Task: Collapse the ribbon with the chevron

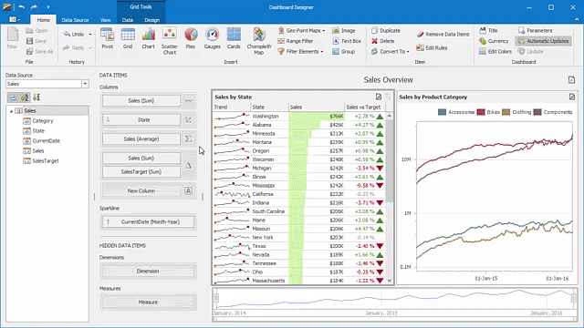Action: pos(577,19)
